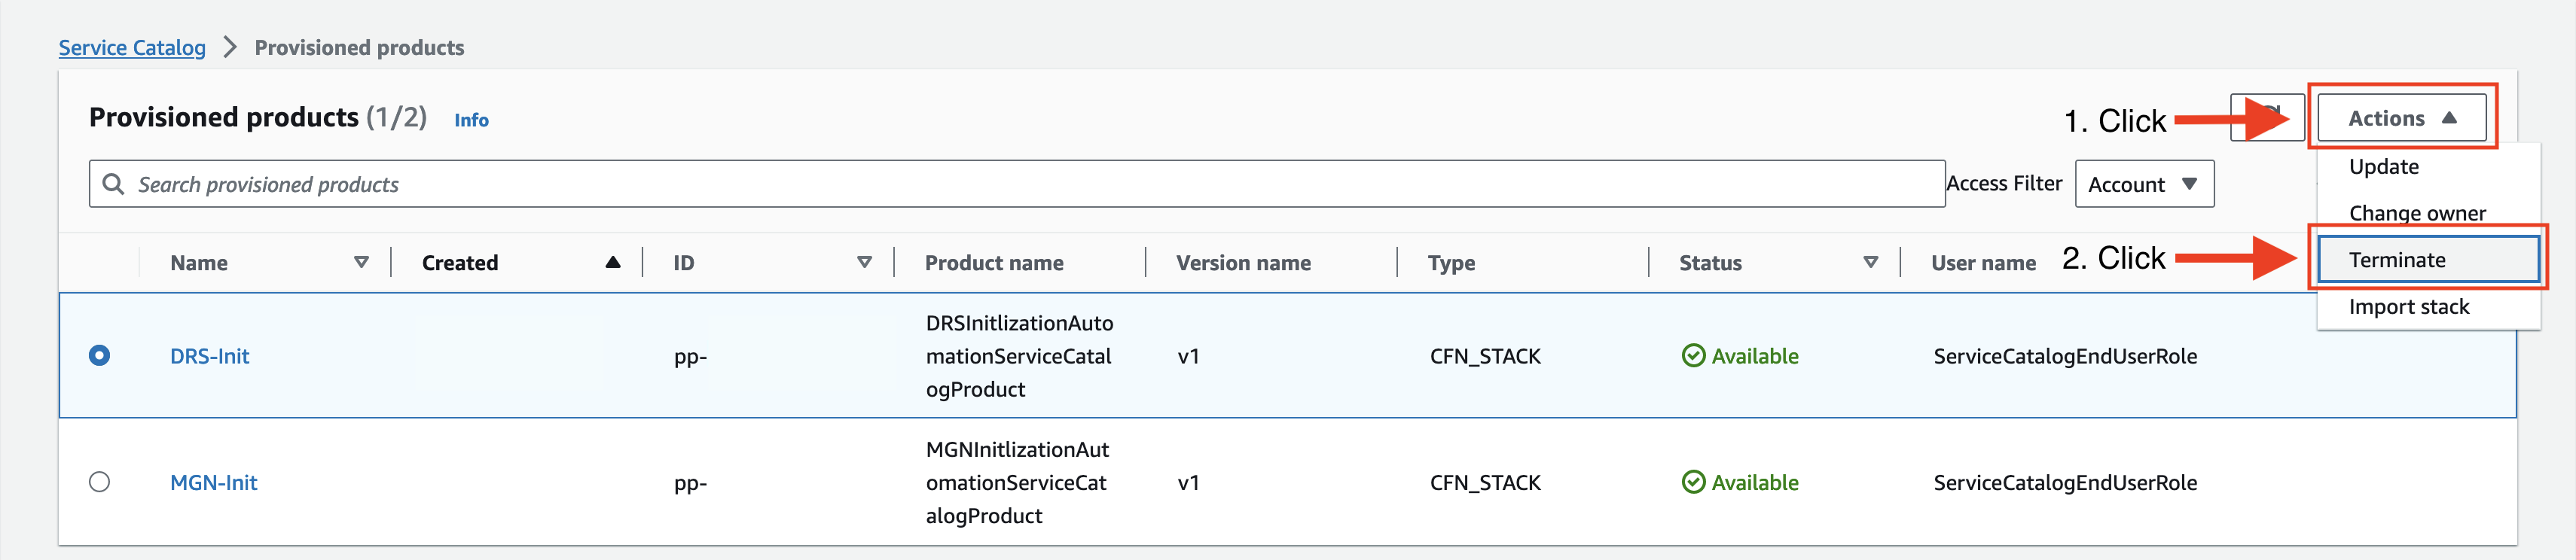The width and height of the screenshot is (2576, 560).
Task: Open the Service Catalog breadcrumb link
Action: point(132,47)
